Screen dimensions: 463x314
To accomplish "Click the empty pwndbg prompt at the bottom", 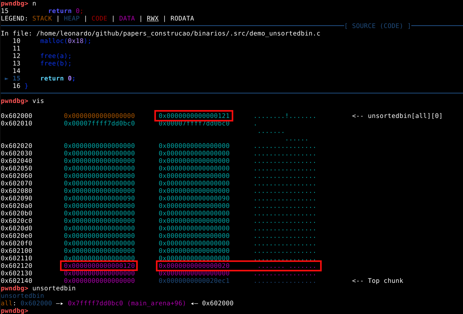I will click(14, 311).
